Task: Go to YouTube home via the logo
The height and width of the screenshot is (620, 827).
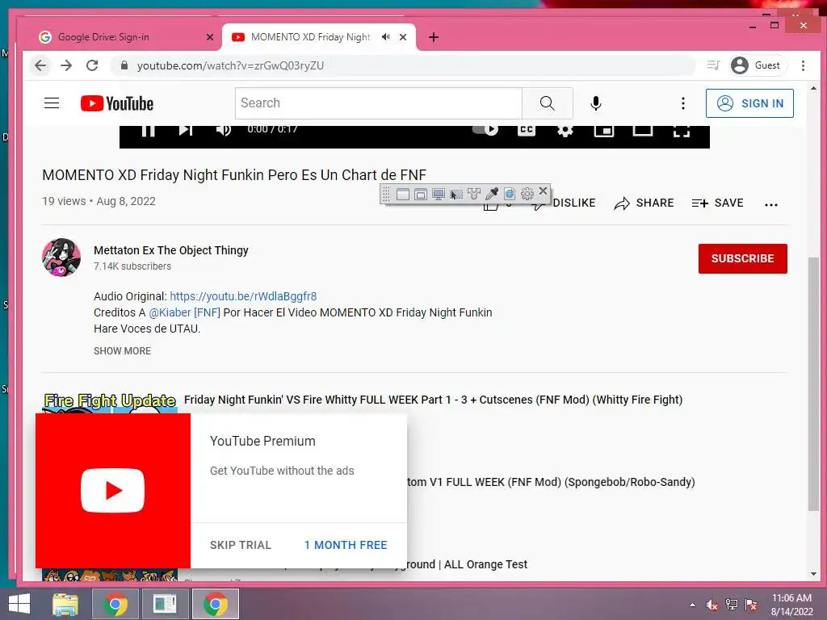Action: (x=117, y=103)
